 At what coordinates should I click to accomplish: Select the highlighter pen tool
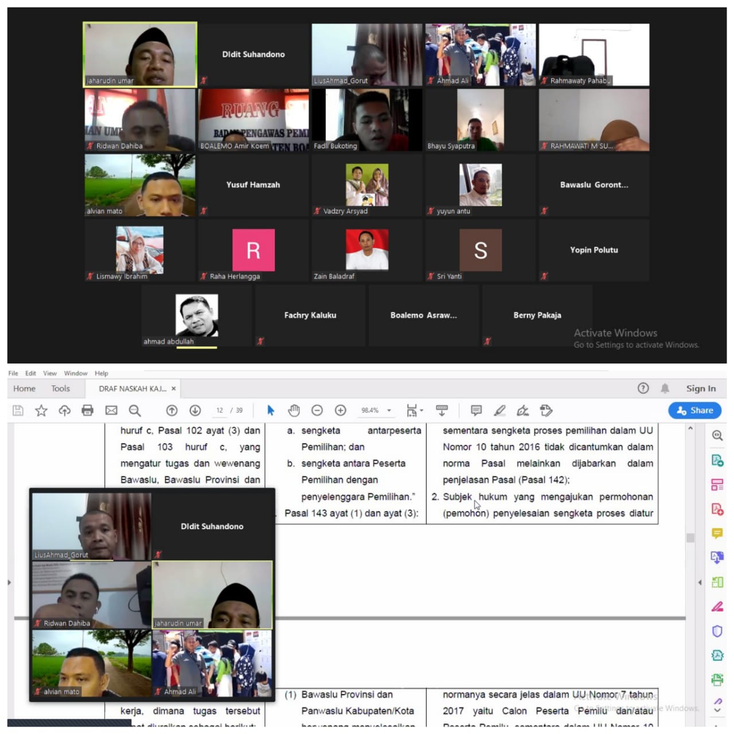click(x=499, y=410)
